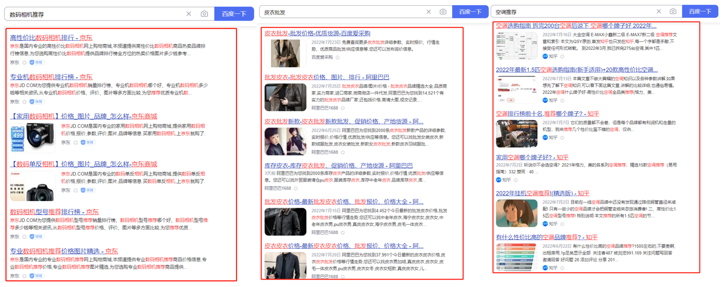Viewport: 724px width, 287px height.
Task: Open 皮衣批发-批发价格-优质货源-百度爱采购 result
Action: click(x=317, y=33)
